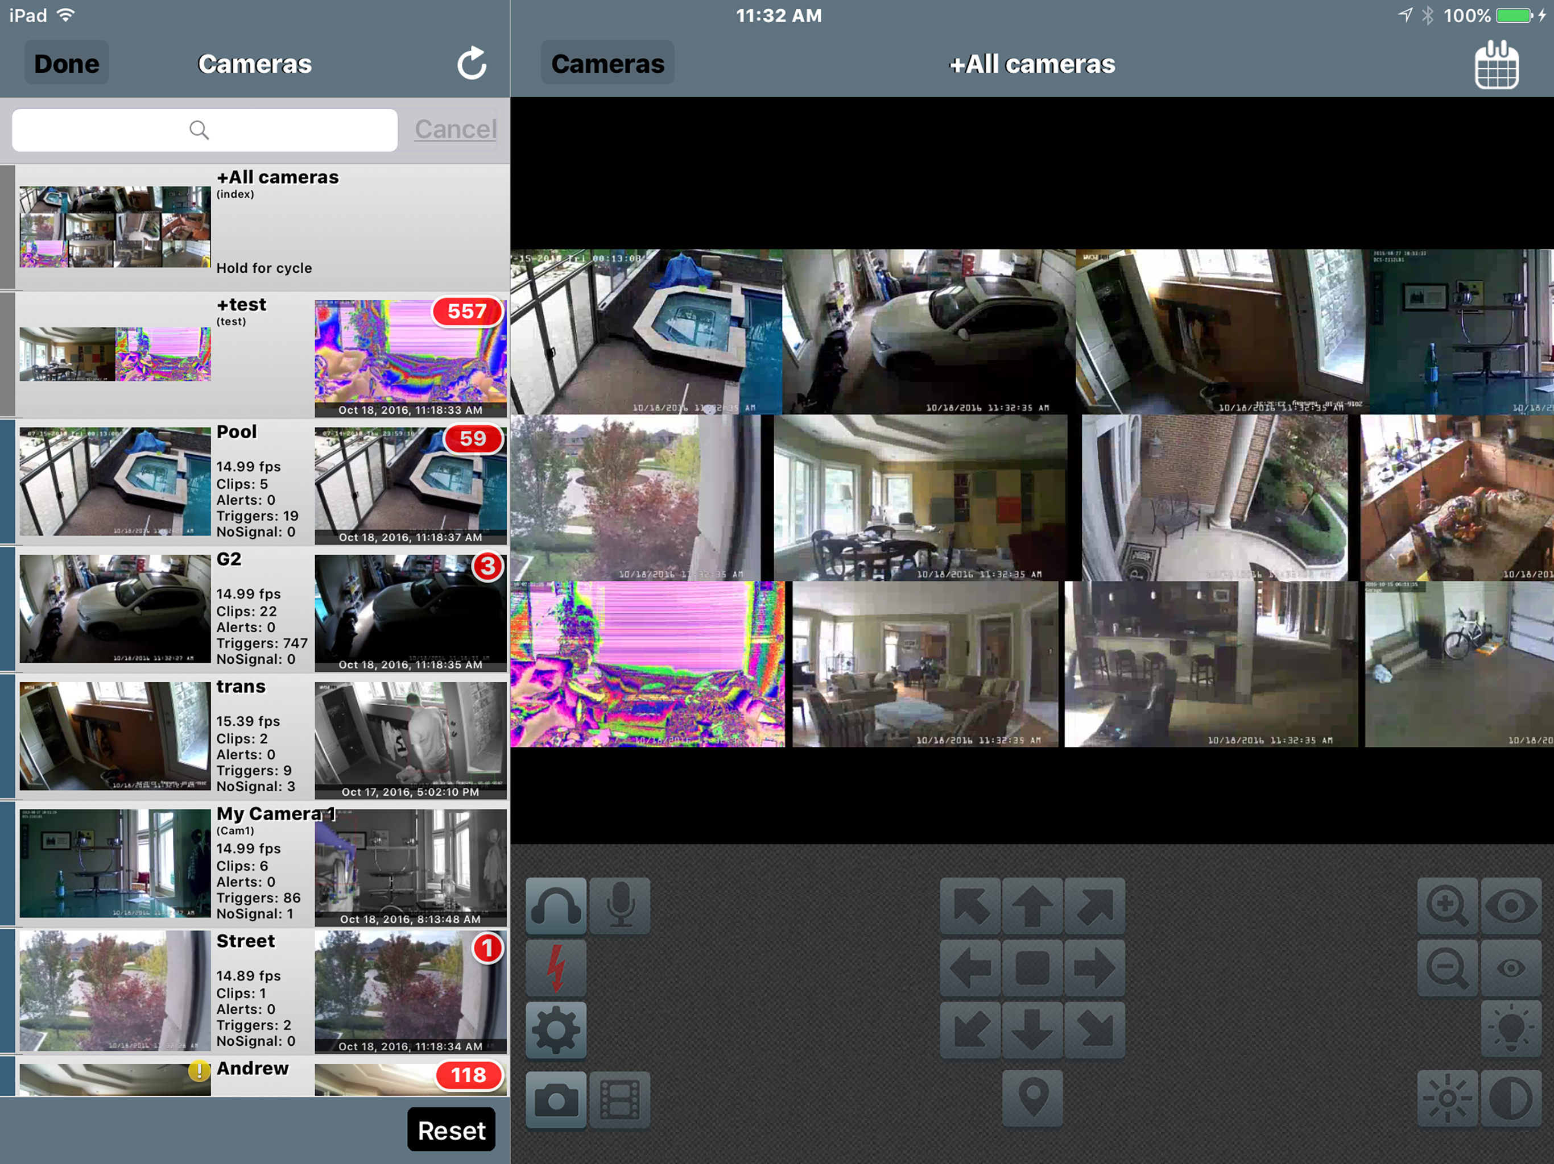Image resolution: width=1554 pixels, height=1164 pixels.
Task: Click the film strip record icon
Action: click(x=619, y=1099)
